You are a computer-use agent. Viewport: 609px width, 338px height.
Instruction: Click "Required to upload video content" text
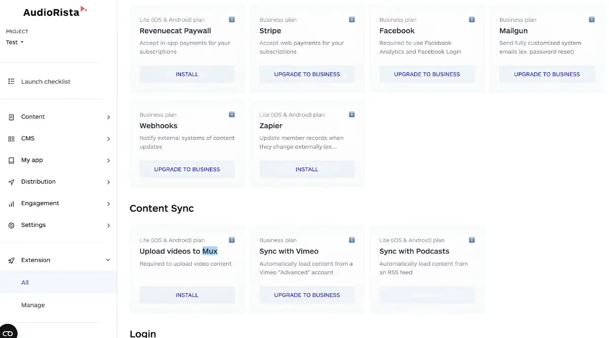point(185,264)
